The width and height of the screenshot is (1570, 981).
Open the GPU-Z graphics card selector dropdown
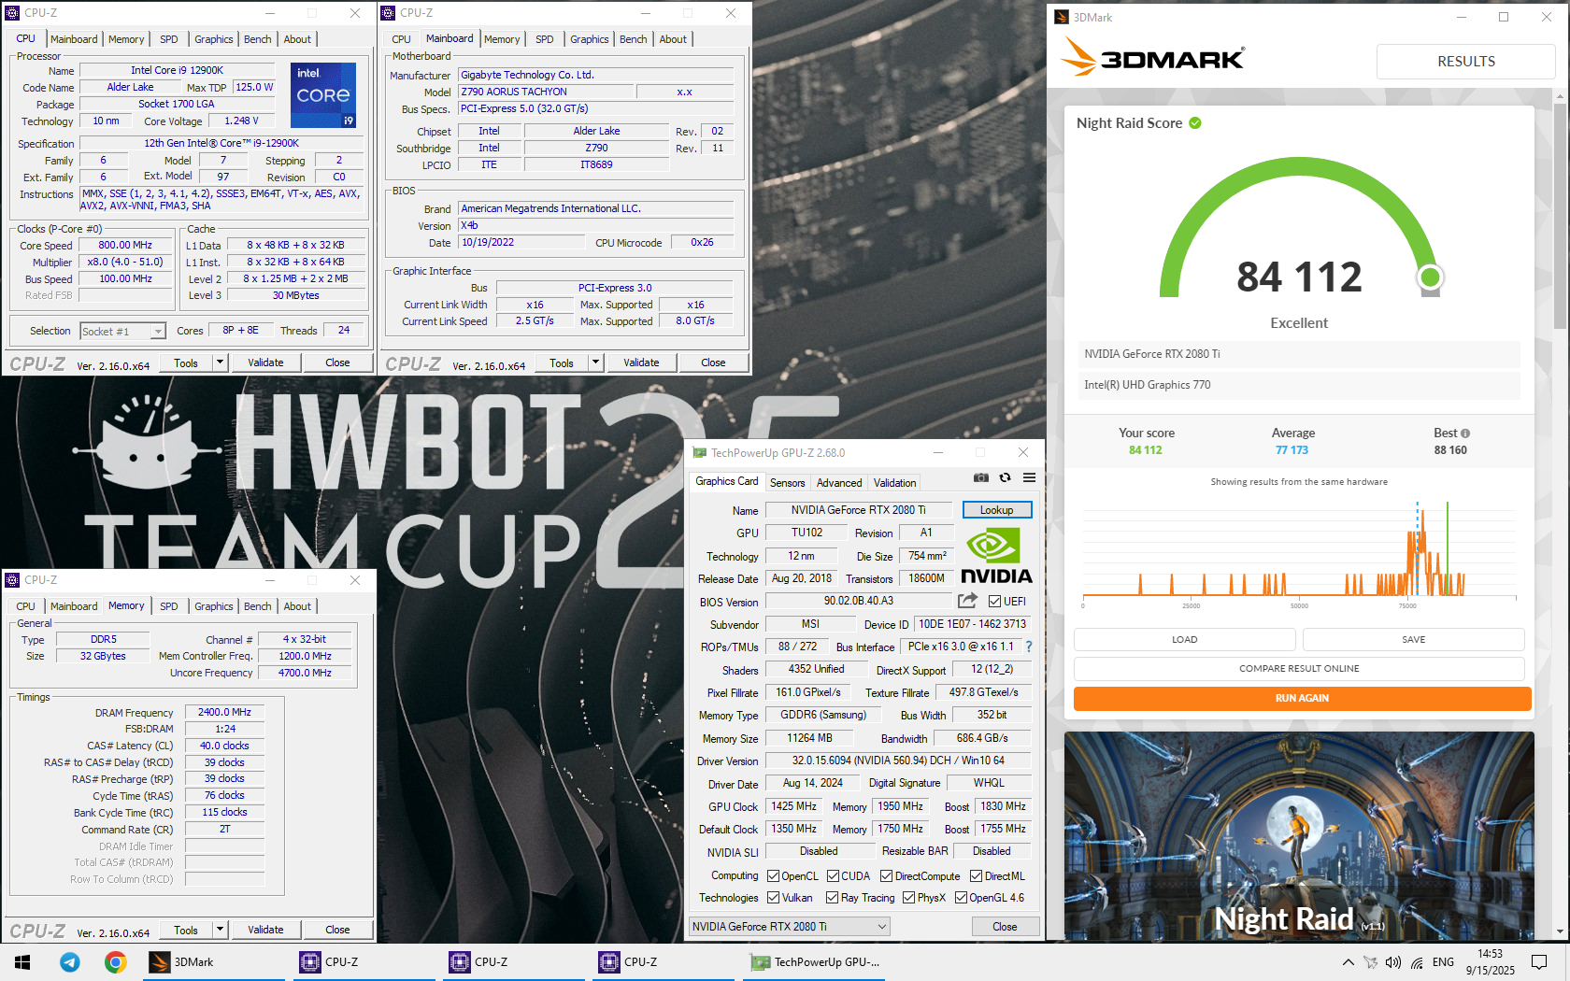[x=790, y=927]
